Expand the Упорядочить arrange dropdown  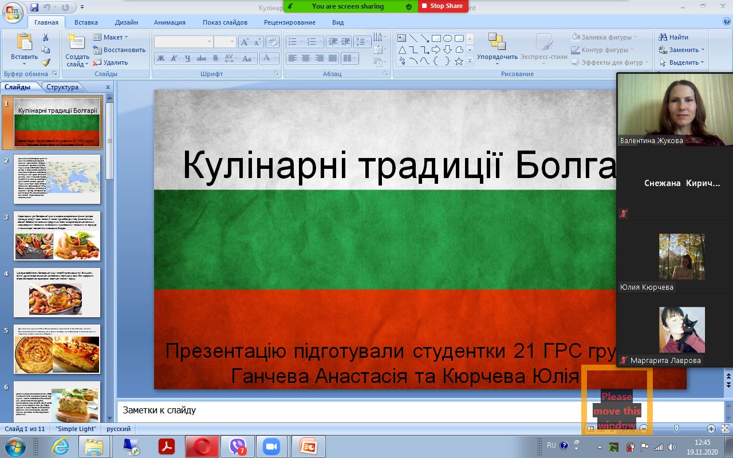[496, 57]
